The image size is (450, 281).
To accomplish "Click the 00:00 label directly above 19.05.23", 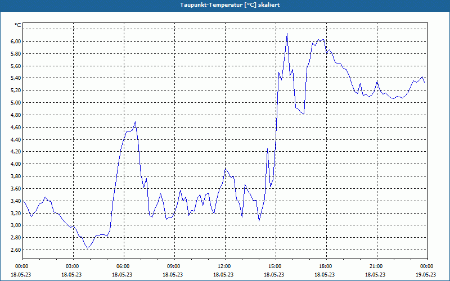I will click(427, 266).
